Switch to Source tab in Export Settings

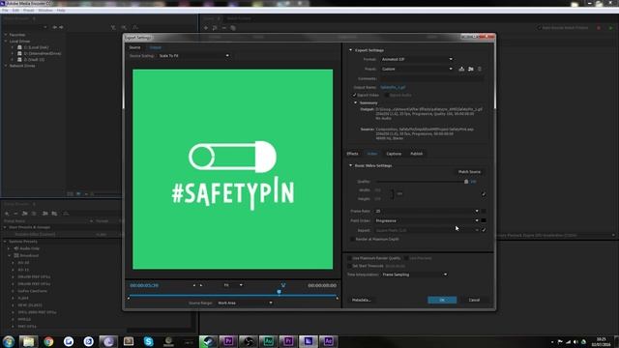pyautogui.click(x=134, y=47)
